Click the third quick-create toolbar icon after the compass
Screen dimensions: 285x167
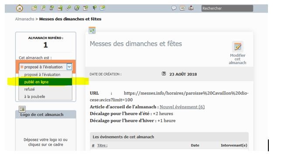tap(52, 8)
